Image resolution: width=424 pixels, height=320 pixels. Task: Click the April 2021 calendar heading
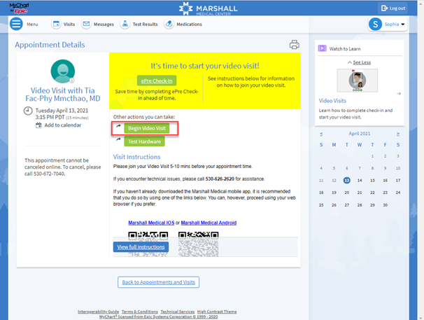(360, 134)
